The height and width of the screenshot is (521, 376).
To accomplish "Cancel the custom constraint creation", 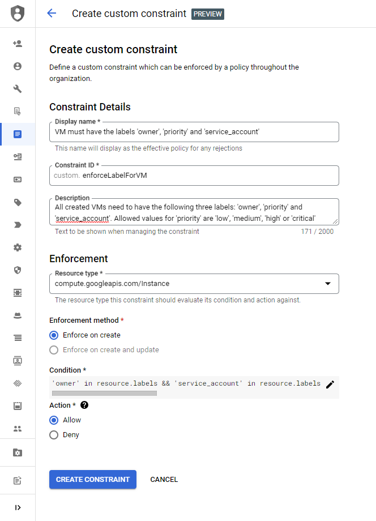I will [164, 479].
